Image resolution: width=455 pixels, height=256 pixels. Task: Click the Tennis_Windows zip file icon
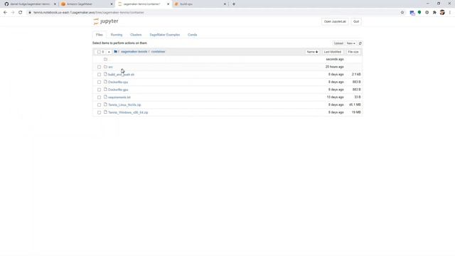pos(106,112)
